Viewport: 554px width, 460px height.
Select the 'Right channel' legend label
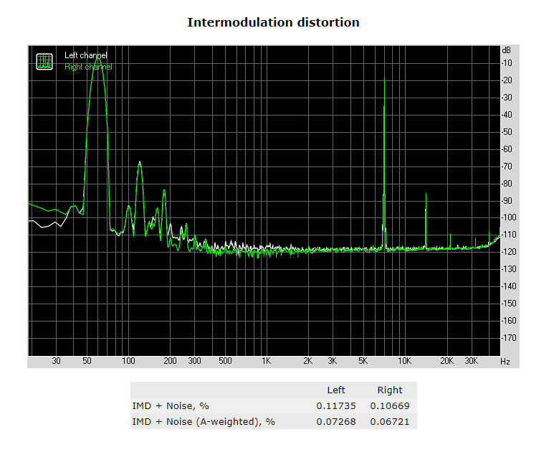88,67
